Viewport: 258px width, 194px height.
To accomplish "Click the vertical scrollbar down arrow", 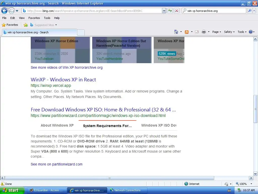I will [255, 174].
